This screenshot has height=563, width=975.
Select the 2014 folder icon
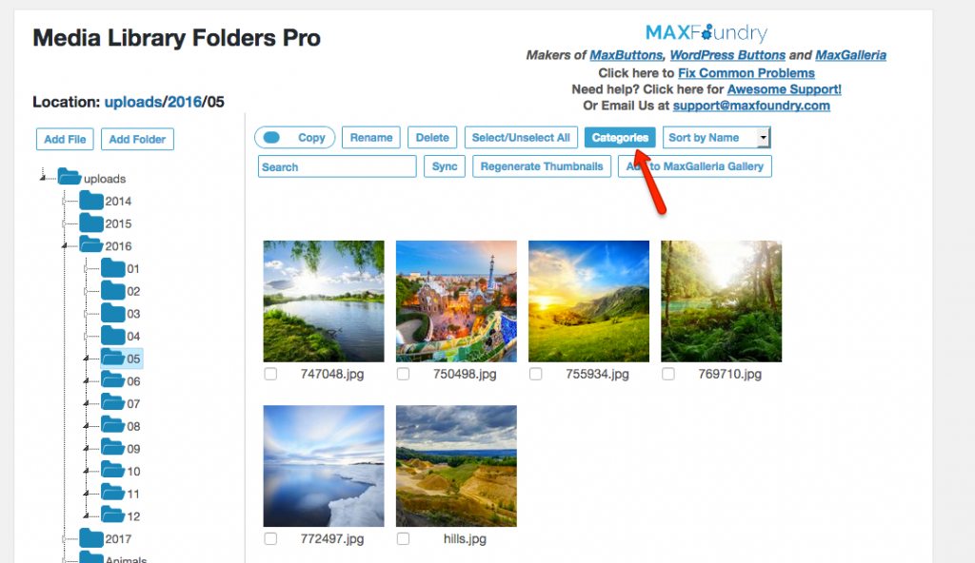click(x=91, y=200)
